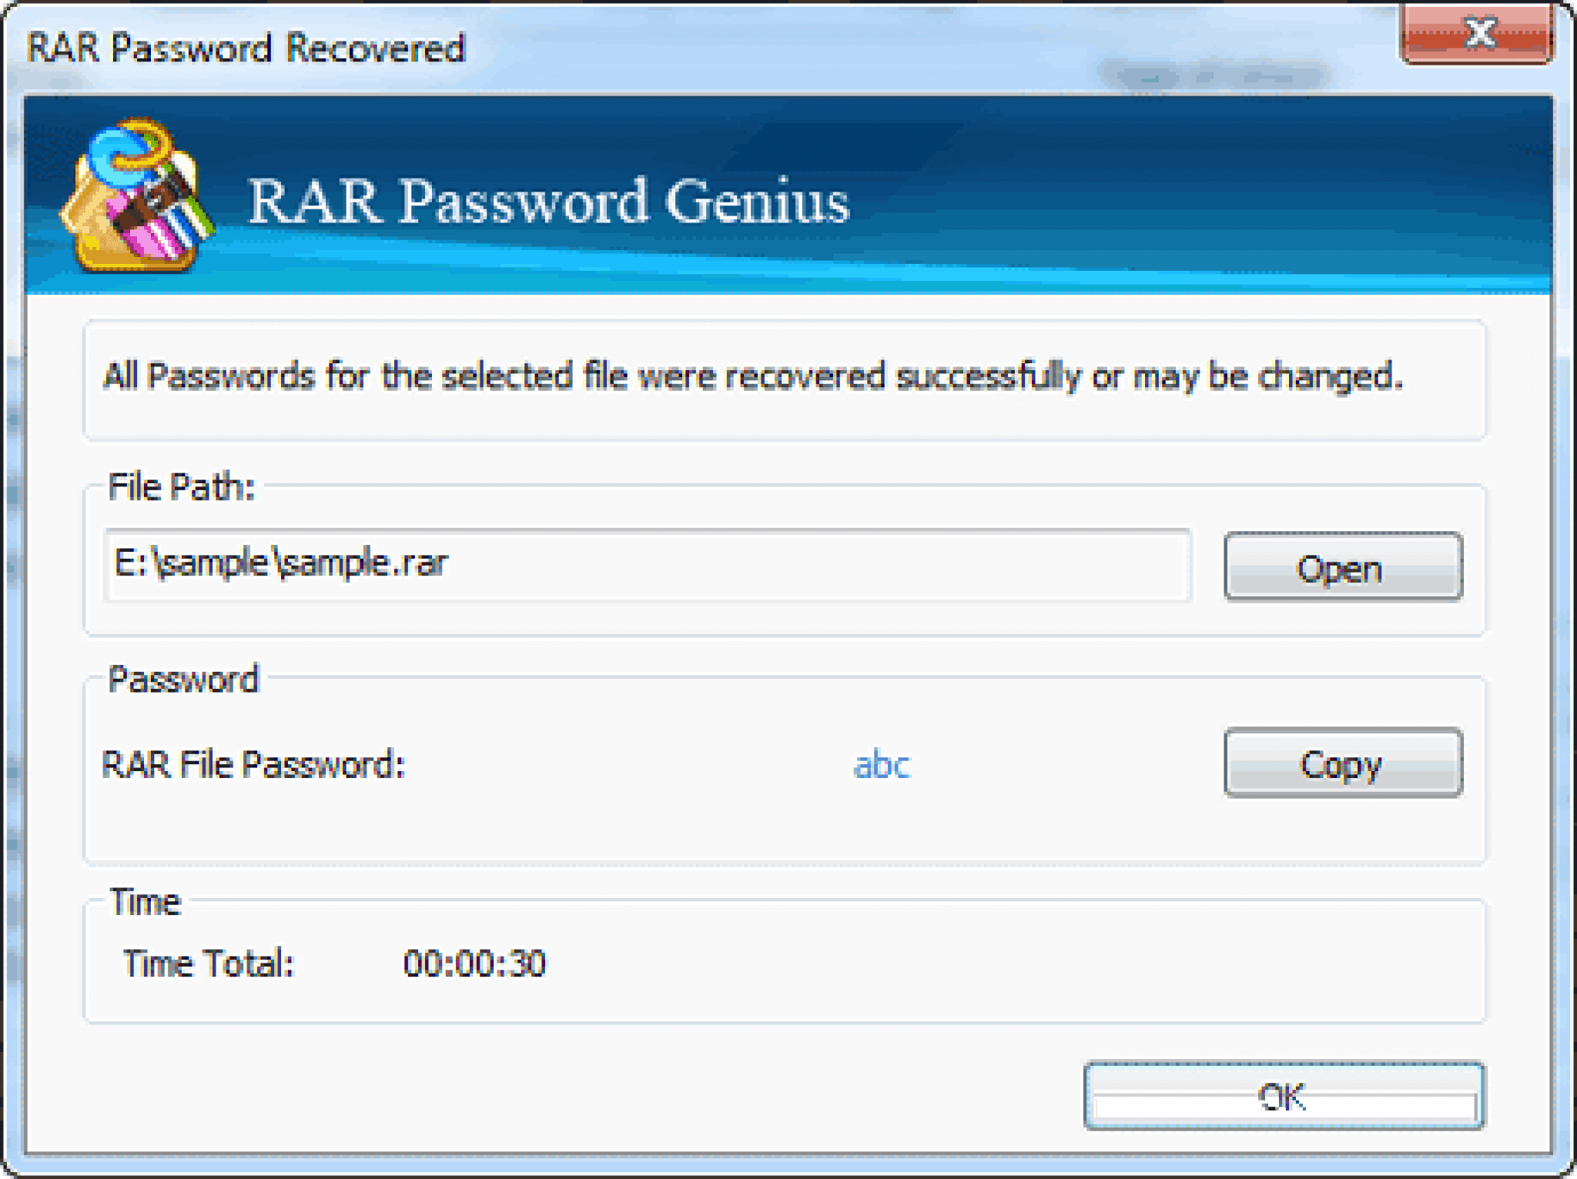Screen dimensions: 1577x1179
Task: Click the Open button beside file path
Action: tap(1343, 567)
